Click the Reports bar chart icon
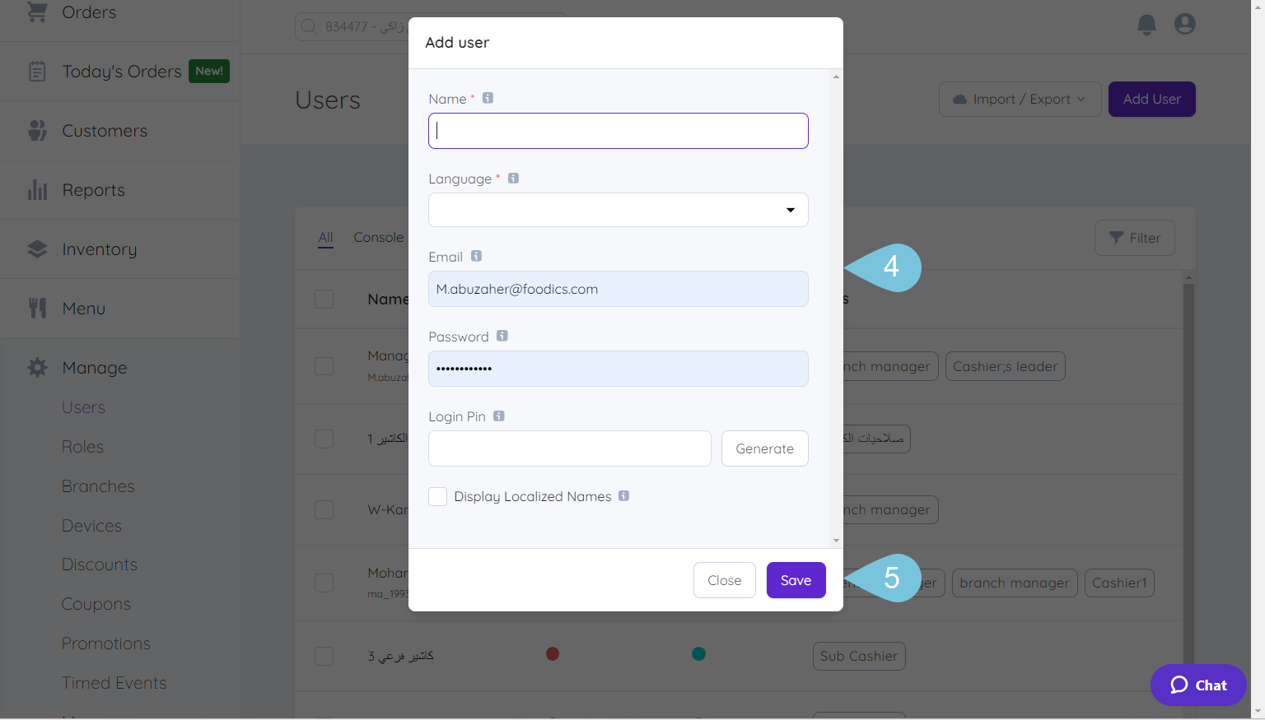Viewport: 1265px width, 720px height. (37, 190)
